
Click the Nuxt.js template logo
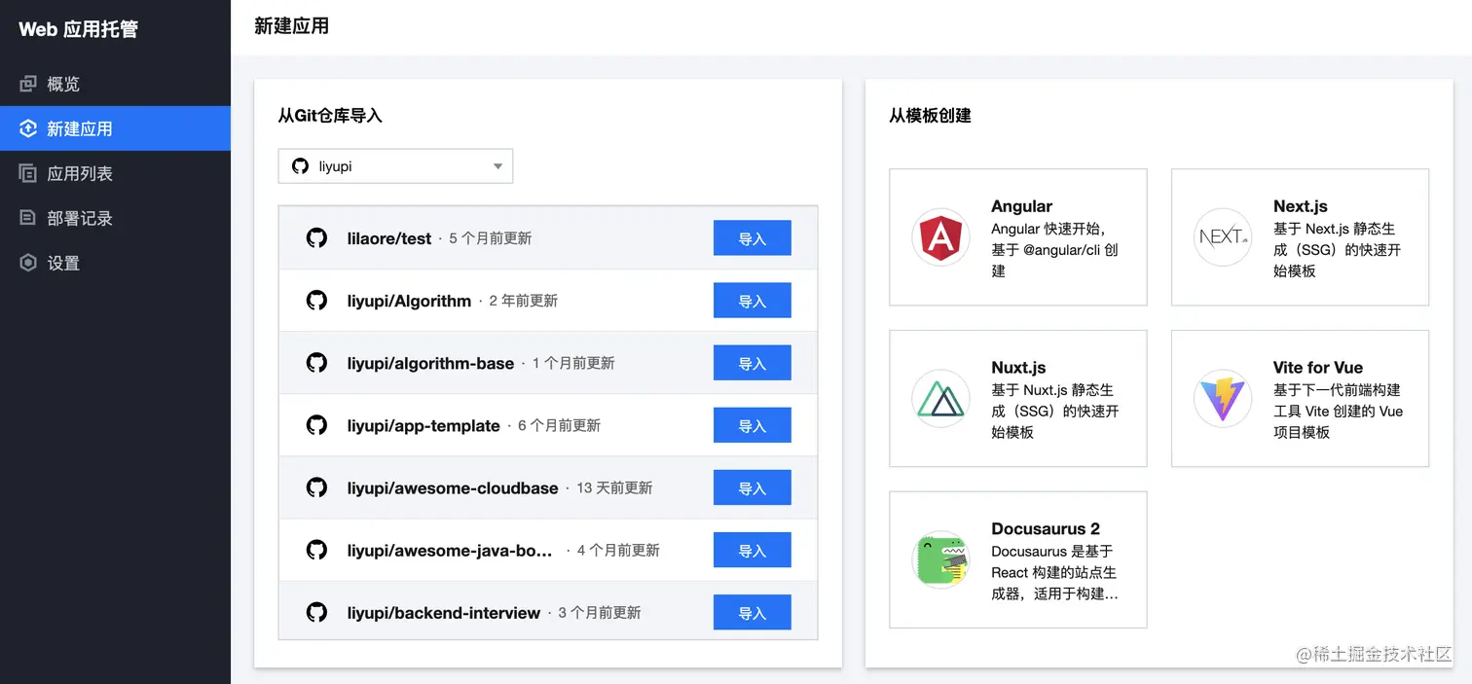tap(940, 398)
